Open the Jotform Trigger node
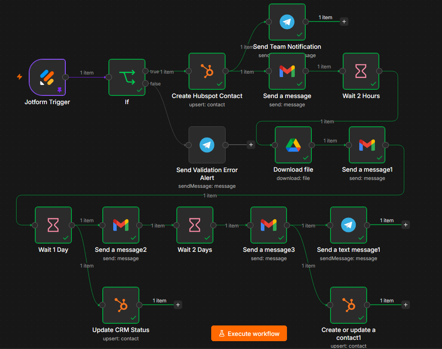The width and height of the screenshot is (442, 349). click(x=47, y=77)
